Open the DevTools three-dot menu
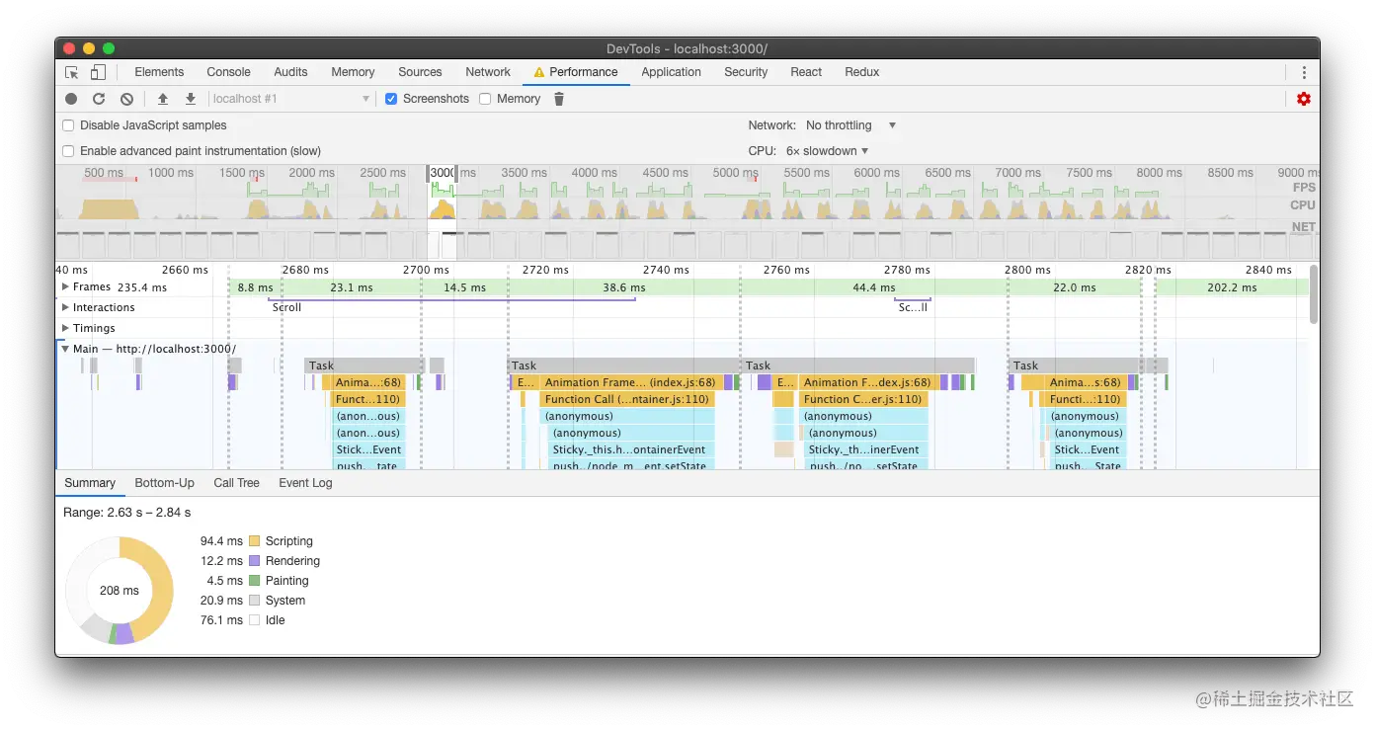This screenshot has width=1375, height=730. coord(1304,72)
